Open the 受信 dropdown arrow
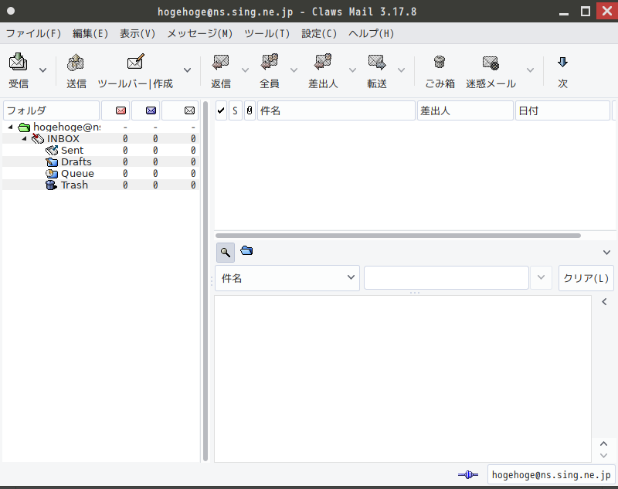 (43, 70)
